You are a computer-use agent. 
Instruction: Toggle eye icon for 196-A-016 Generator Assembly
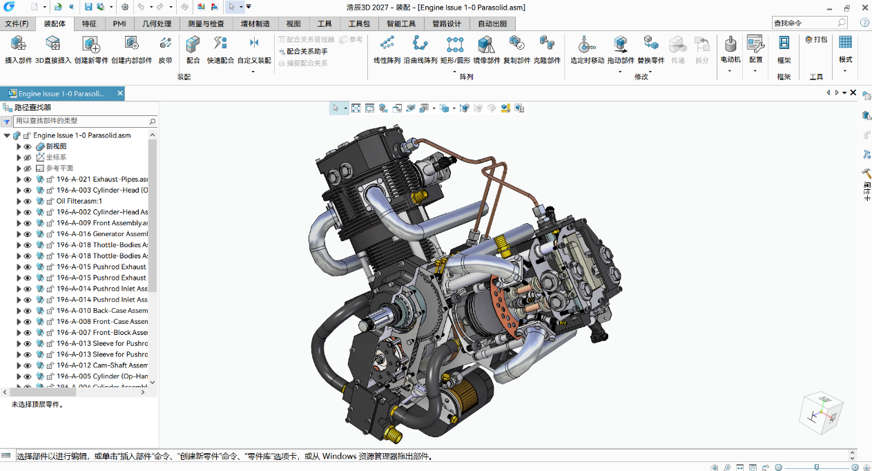28,234
